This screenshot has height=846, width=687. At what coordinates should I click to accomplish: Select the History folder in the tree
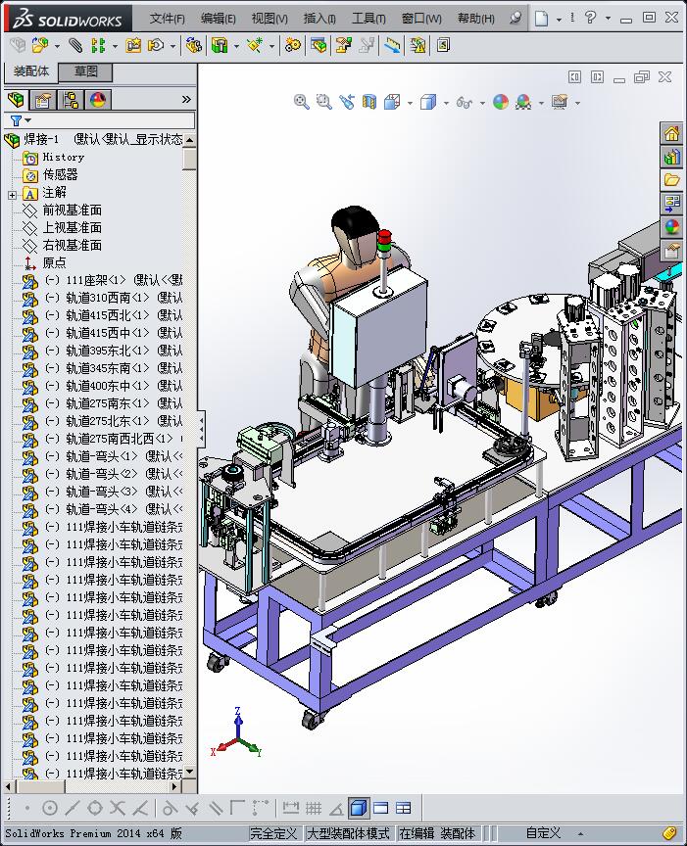(x=63, y=158)
